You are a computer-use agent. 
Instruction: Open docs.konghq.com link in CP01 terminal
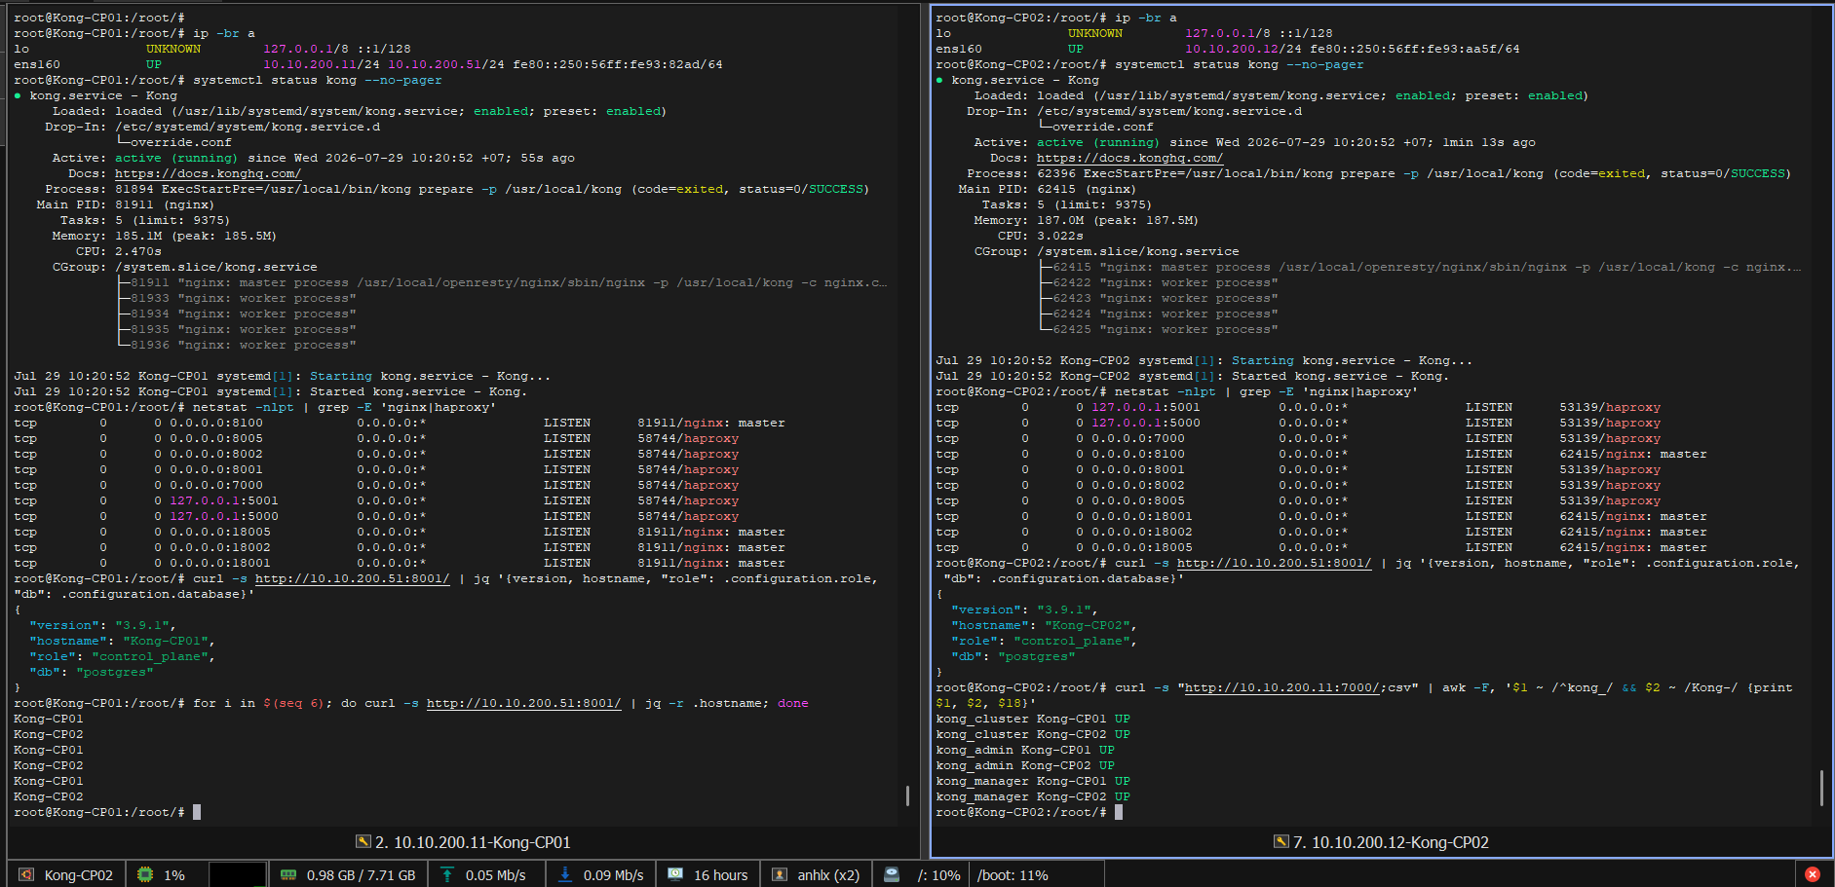tap(208, 173)
